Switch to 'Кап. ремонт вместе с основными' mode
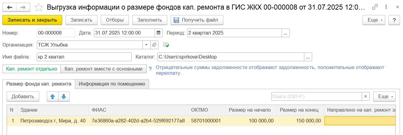This screenshot has width=403, height=135. [104, 69]
